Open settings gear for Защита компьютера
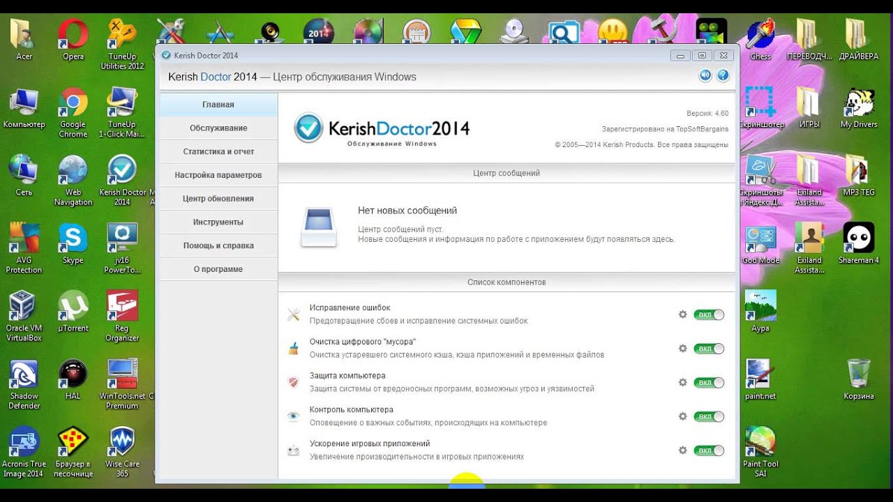The height and width of the screenshot is (502, 893). [x=683, y=383]
